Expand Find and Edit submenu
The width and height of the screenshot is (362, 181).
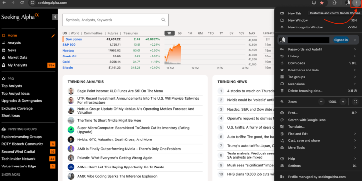click(x=318, y=134)
